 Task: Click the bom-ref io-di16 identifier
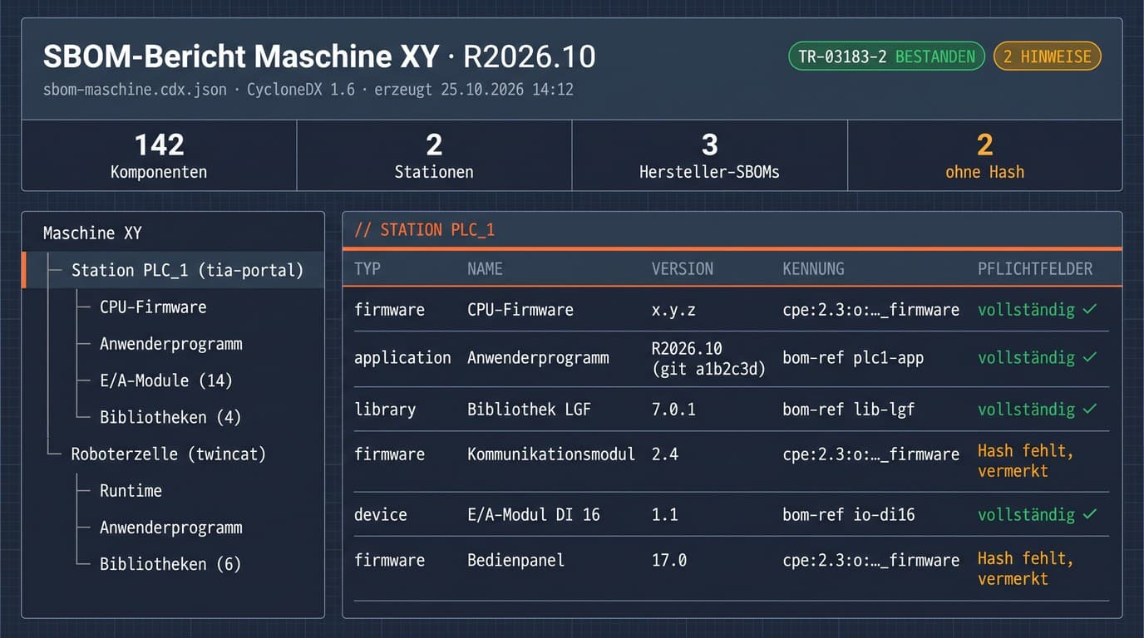(849, 515)
